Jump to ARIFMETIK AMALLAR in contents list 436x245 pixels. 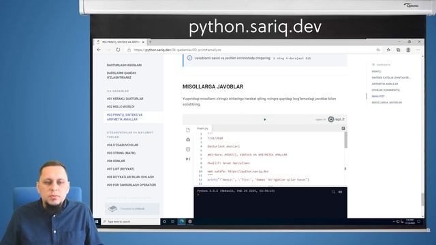point(385,84)
